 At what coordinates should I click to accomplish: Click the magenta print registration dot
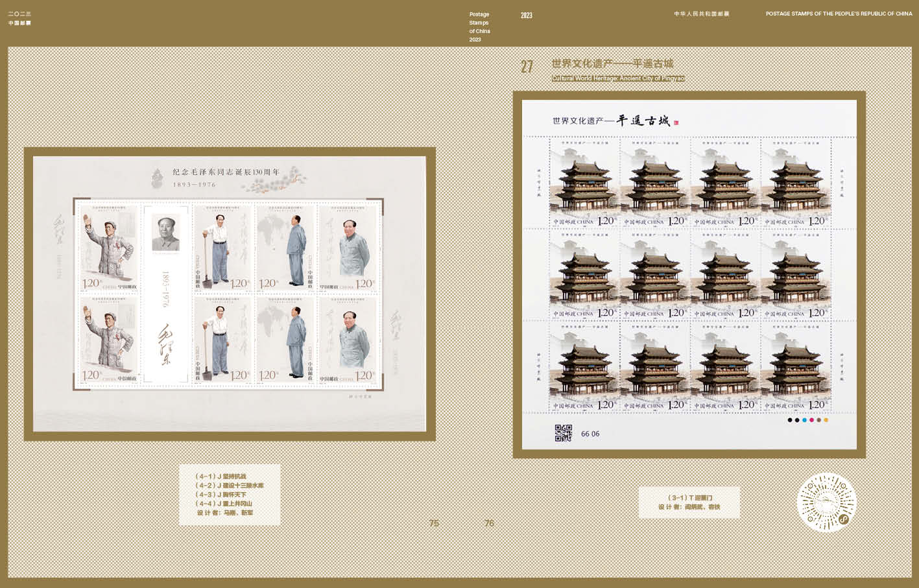811,420
